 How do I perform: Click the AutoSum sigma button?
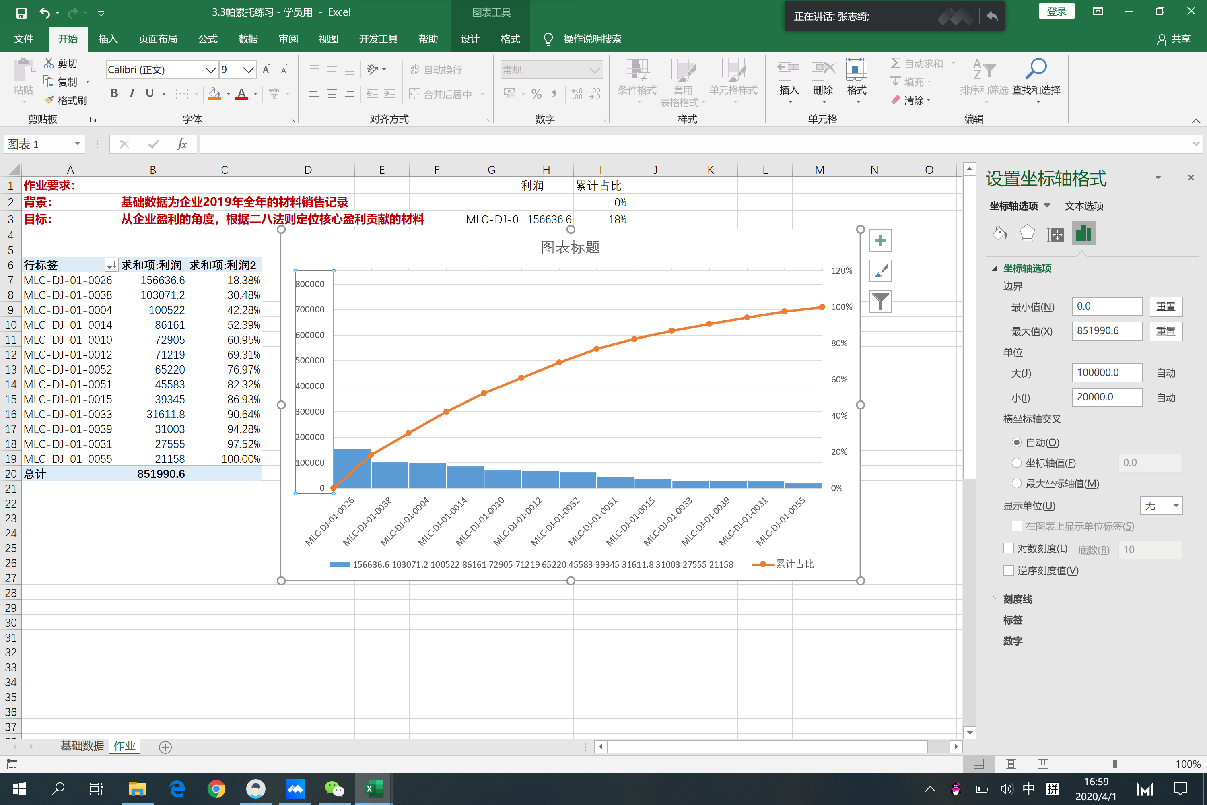(x=896, y=63)
